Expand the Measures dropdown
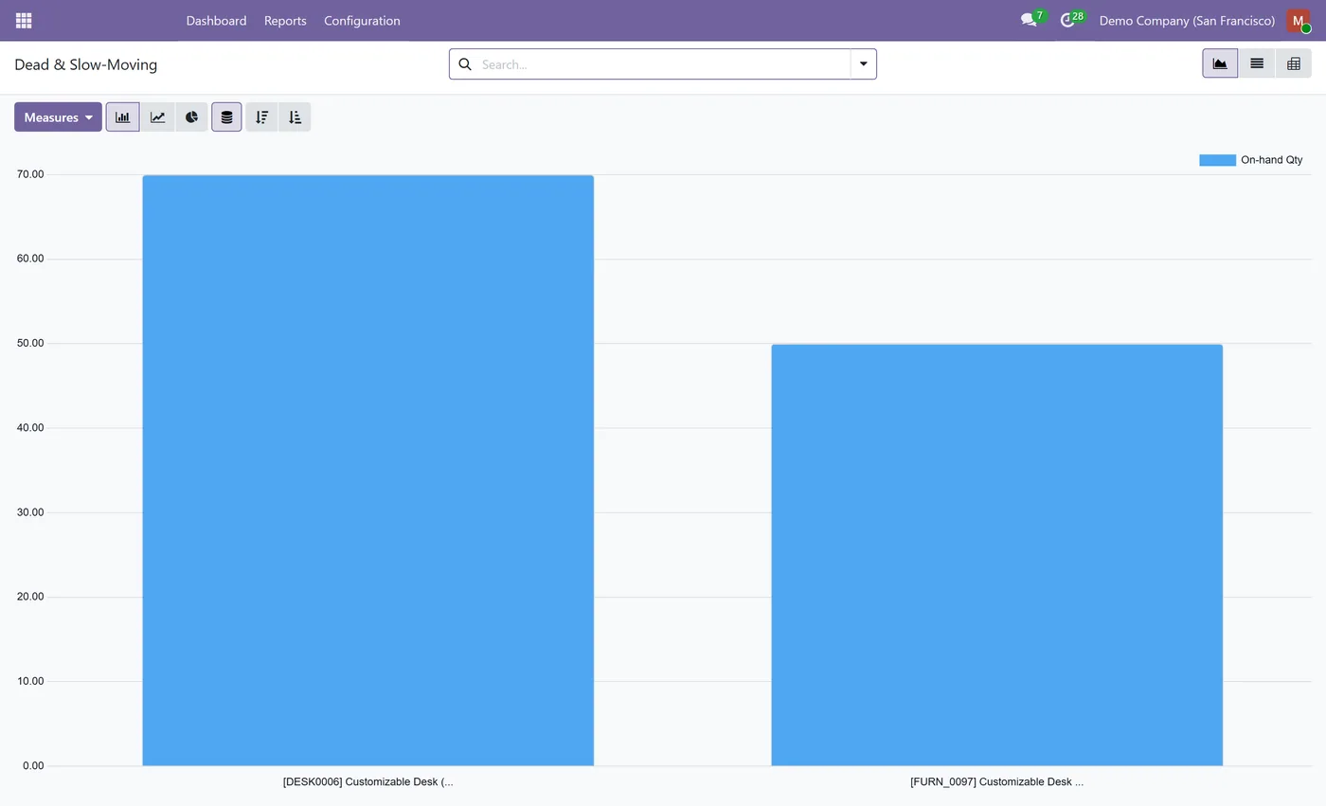 click(58, 117)
